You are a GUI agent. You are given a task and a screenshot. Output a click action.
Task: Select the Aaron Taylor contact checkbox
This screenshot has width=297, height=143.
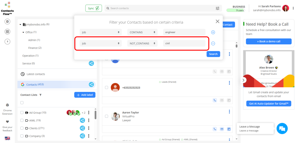[x=106, y=116]
